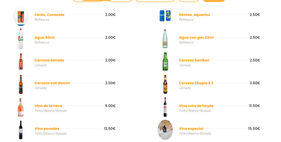This screenshot has height=142, width=281.
Task: Click the green Heineken beer bottle image
Action: click(x=165, y=61)
